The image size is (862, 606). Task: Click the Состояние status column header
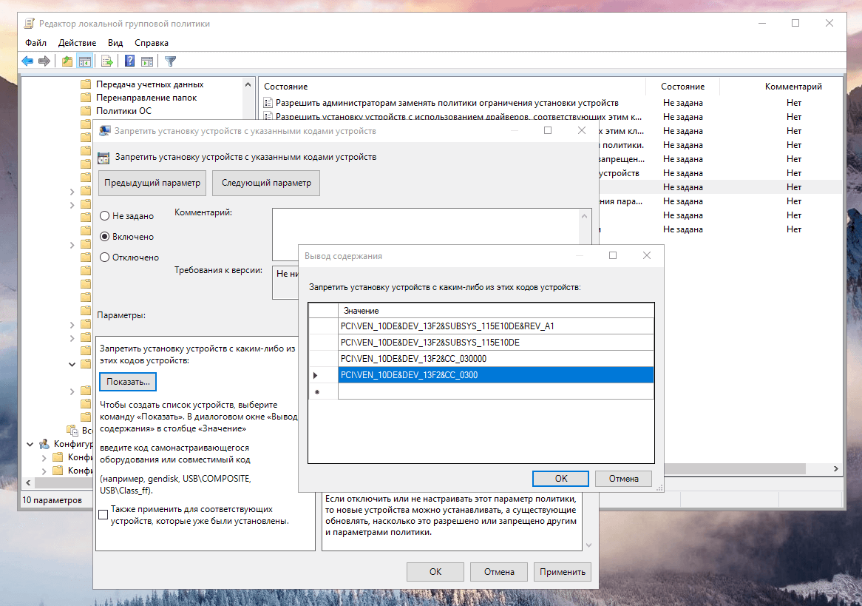[682, 87]
